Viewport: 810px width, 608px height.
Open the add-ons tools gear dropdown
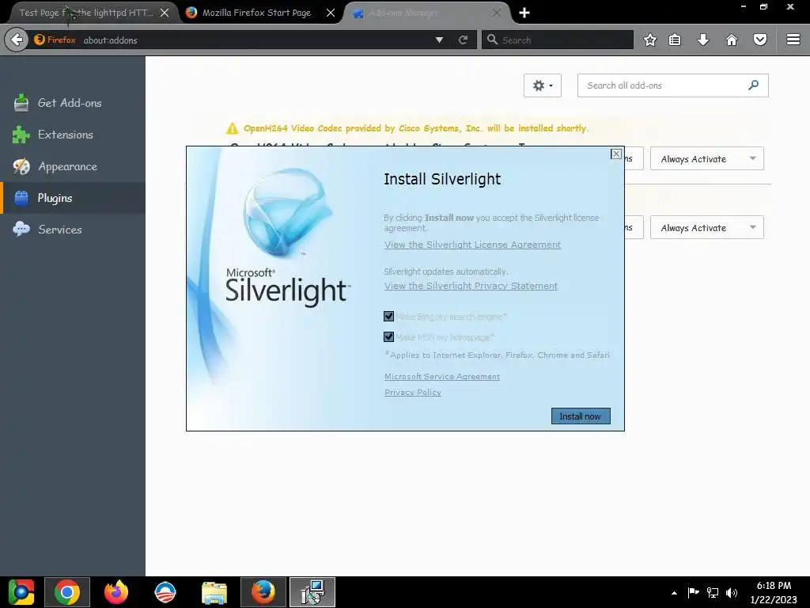pyautogui.click(x=543, y=85)
